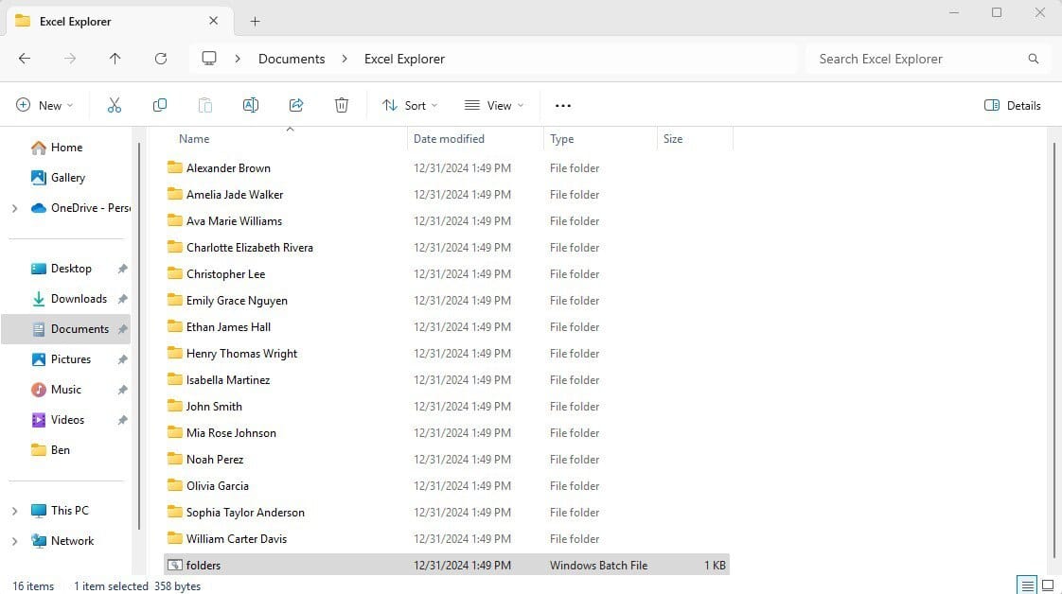Image resolution: width=1062 pixels, height=594 pixels.
Task: Open the Sort dropdown menu
Action: (409, 105)
